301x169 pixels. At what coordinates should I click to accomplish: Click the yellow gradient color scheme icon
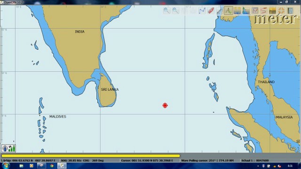(x=273, y=10)
